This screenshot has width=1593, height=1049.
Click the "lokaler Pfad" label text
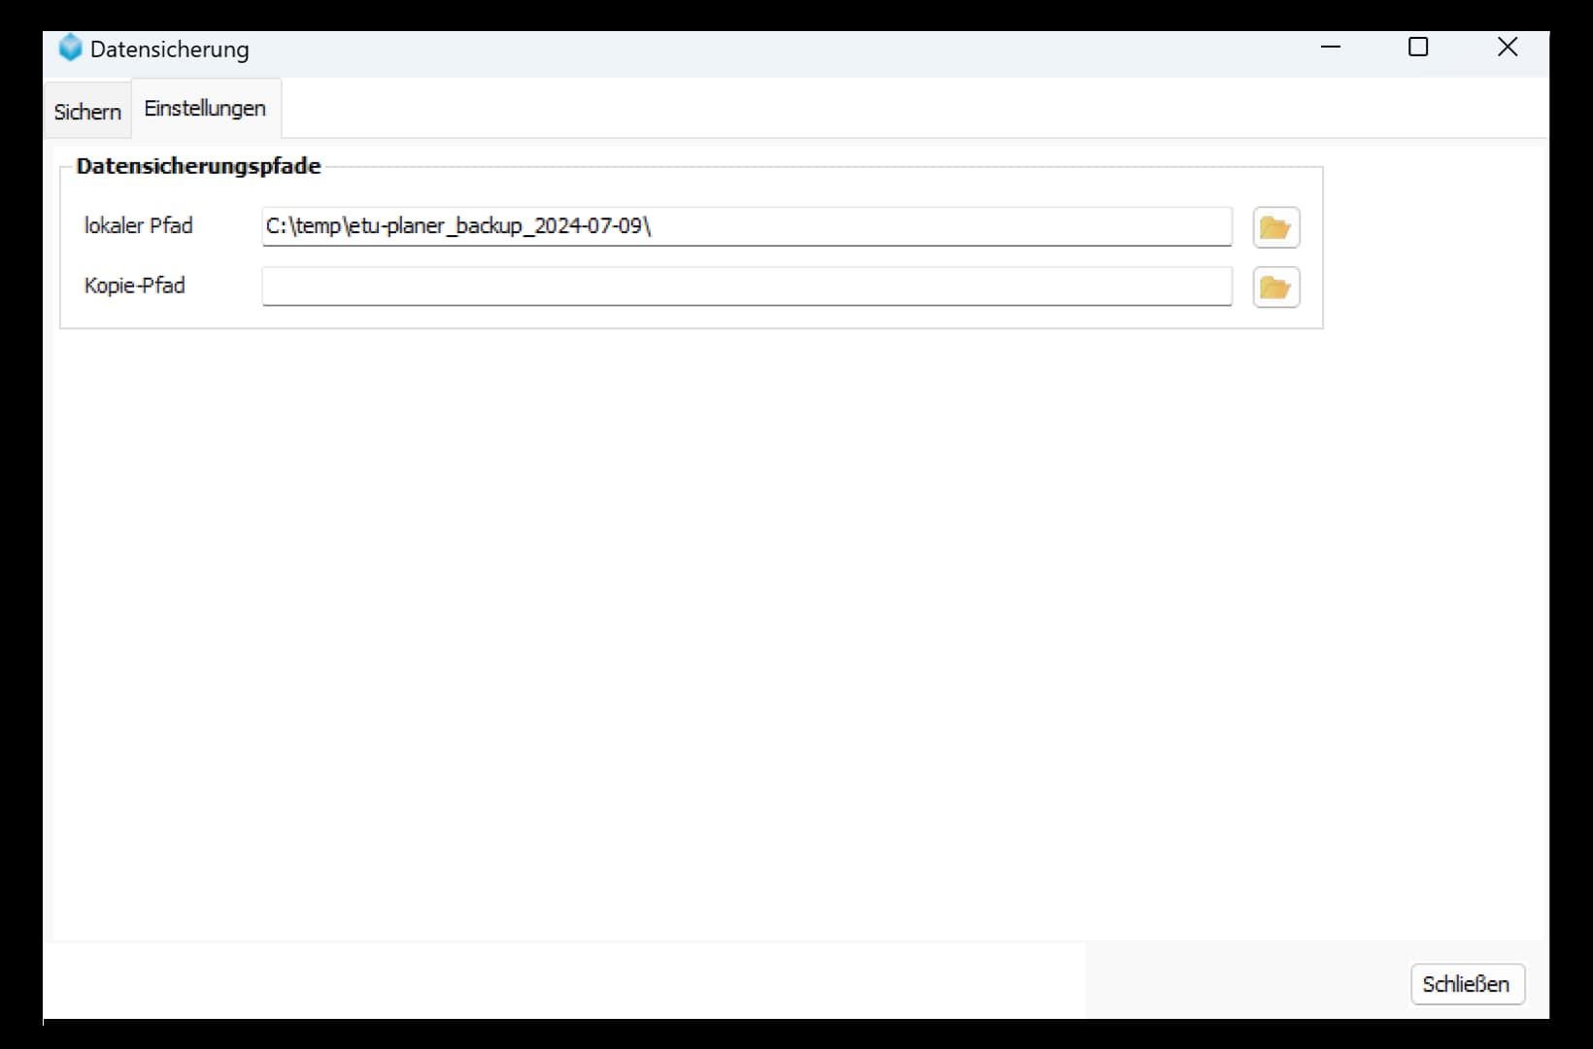139,225
